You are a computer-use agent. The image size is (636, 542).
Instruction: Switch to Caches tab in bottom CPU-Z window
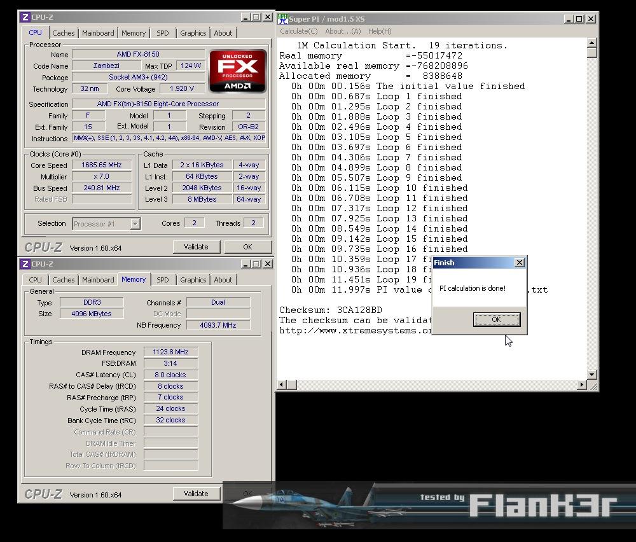click(x=63, y=279)
